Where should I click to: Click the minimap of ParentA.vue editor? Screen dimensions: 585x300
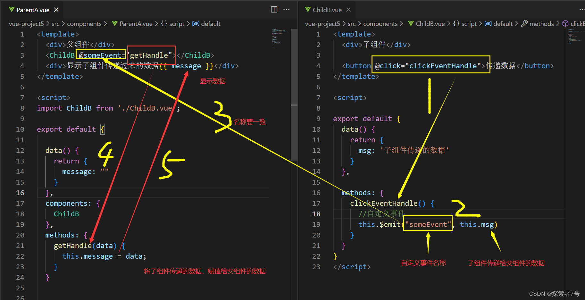click(x=280, y=38)
